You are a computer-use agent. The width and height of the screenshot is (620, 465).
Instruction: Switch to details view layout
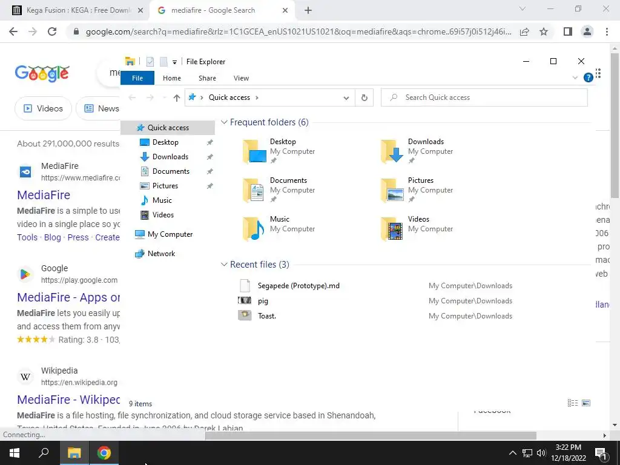573,403
